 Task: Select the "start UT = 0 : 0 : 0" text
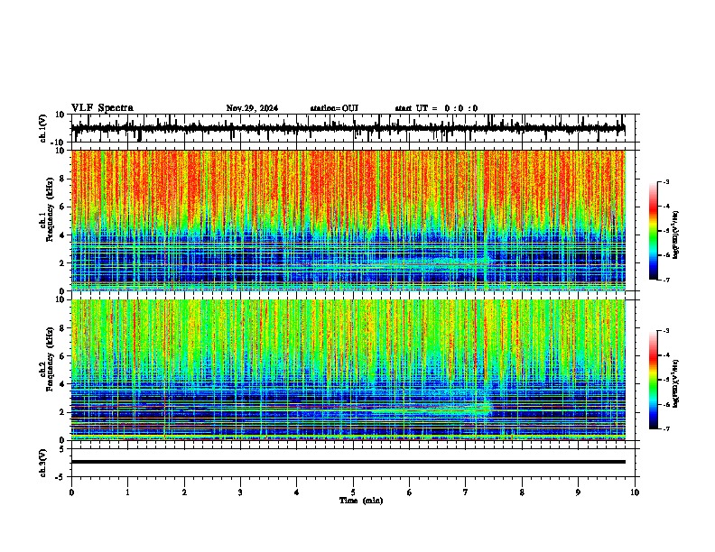436,108
